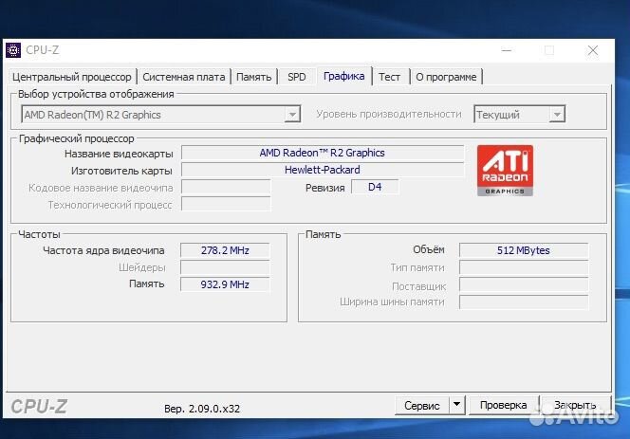The image size is (630, 439).
Task: Switch to the Центральный процессор tab
Action: click(73, 77)
